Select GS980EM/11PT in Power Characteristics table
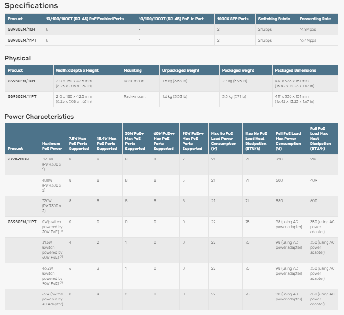 (22, 222)
